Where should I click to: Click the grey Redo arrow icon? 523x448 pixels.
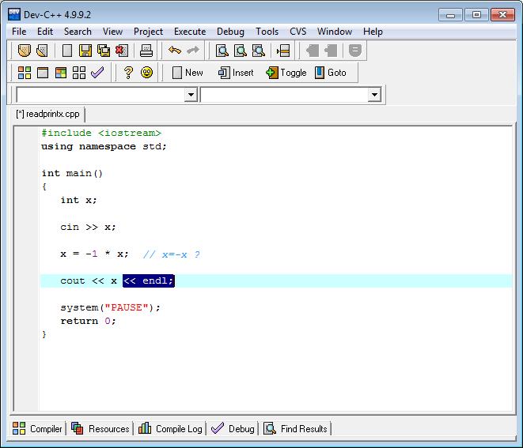click(193, 51)
